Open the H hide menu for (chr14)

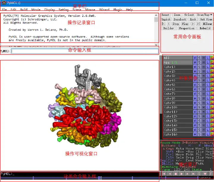coord(204,125)
